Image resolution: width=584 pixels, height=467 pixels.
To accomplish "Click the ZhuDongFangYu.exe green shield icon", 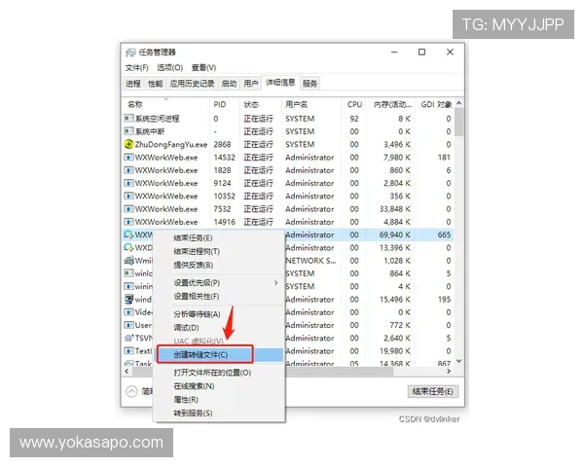I will [x=128, y=144].
